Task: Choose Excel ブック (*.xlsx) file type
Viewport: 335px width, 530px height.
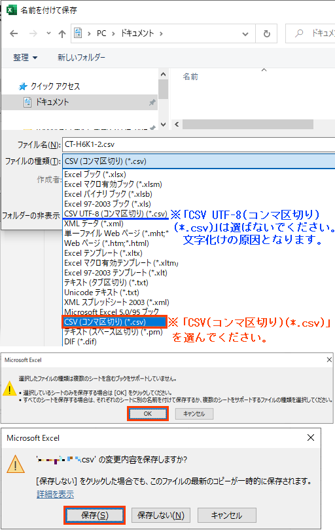Action: pos(95,174)
